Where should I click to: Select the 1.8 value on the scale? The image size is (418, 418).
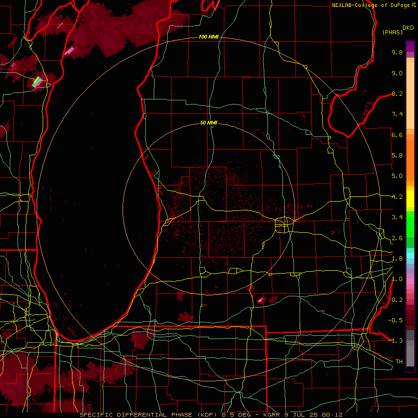point(397,259)
